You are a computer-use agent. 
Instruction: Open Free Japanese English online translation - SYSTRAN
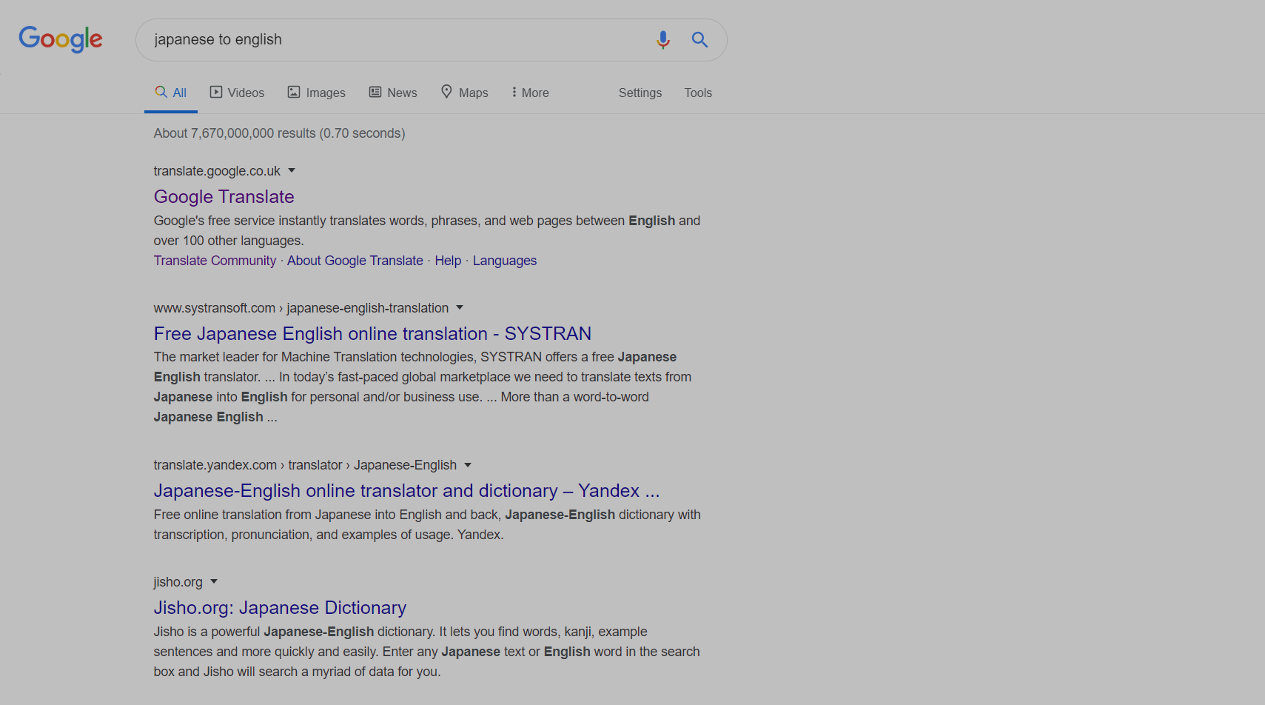tap(372, 334)
